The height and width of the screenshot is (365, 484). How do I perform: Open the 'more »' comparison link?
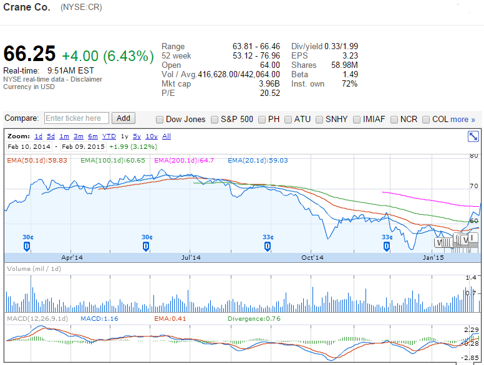(462, 120)
